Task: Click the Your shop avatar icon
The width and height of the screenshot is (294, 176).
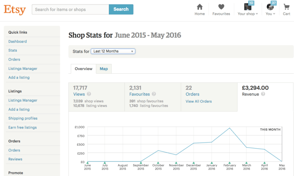Action: (248, 7)
